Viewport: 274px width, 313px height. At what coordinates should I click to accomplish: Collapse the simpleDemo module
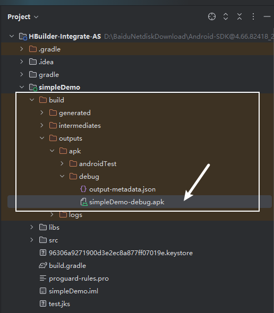click(x=22, y=87)
